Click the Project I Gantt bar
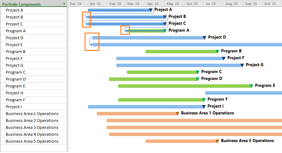Screen dimensions: 282x153 pos(145,107)
